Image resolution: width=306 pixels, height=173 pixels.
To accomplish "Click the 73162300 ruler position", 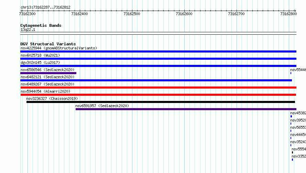I will [x=27, y=14].
